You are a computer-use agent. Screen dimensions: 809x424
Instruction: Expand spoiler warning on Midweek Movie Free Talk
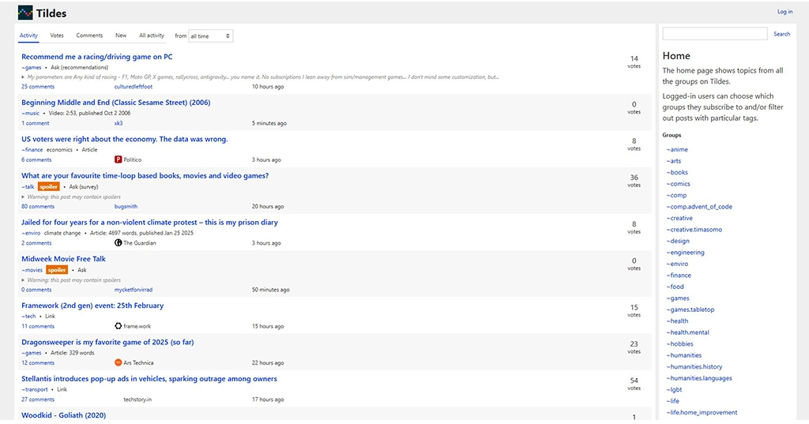tap(24, 280)
